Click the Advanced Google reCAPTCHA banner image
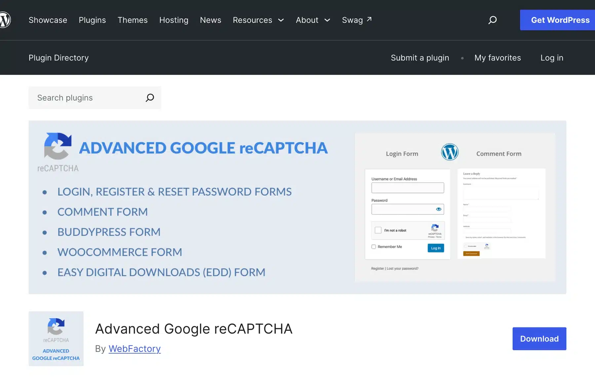Screen dimensions: 595x377 tap(297, 207)
